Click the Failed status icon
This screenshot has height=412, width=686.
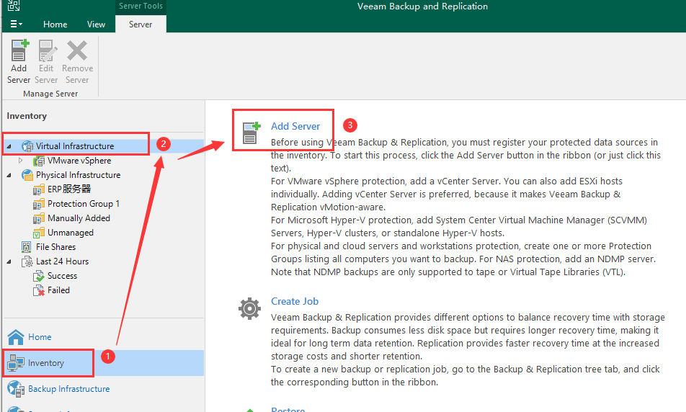coord(39,290)
